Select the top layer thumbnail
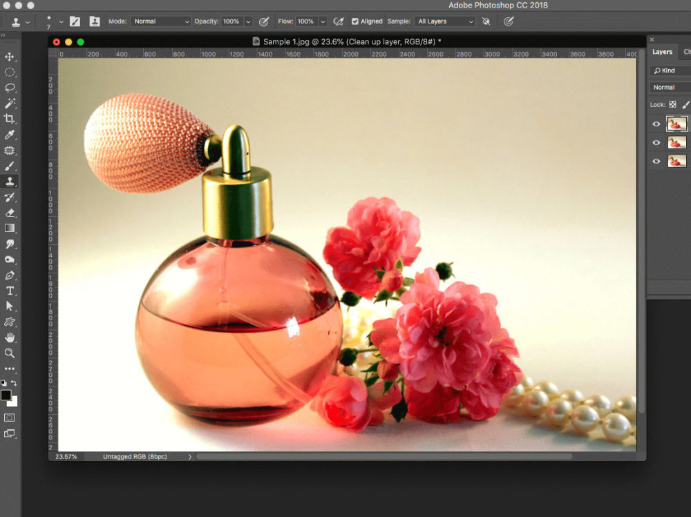This screenshot has height=517, width=691. pos(676,124)
